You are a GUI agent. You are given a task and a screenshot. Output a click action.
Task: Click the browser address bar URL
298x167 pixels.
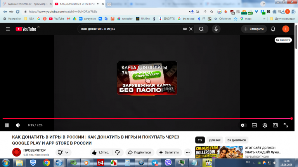coord(63,12)
